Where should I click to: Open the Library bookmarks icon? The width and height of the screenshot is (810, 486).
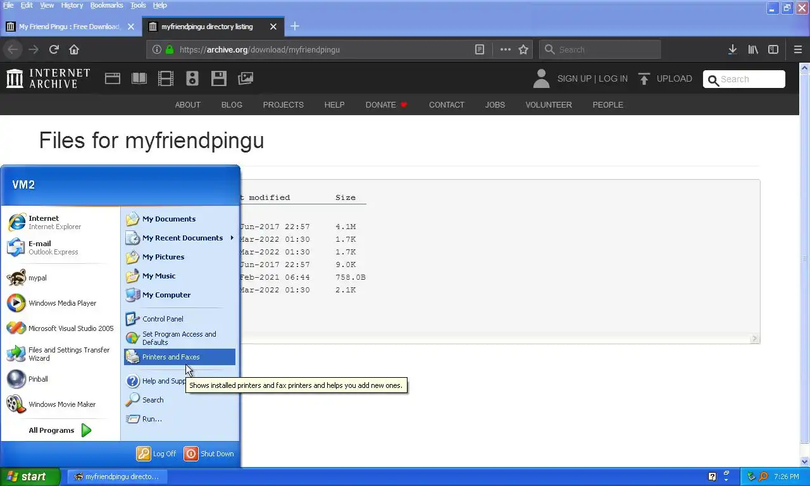tap(753, 49)
